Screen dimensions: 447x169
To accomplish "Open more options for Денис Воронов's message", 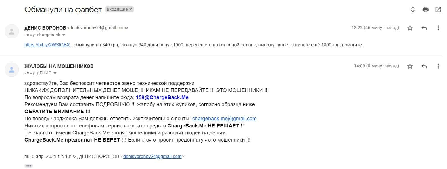I will point(438,28).
